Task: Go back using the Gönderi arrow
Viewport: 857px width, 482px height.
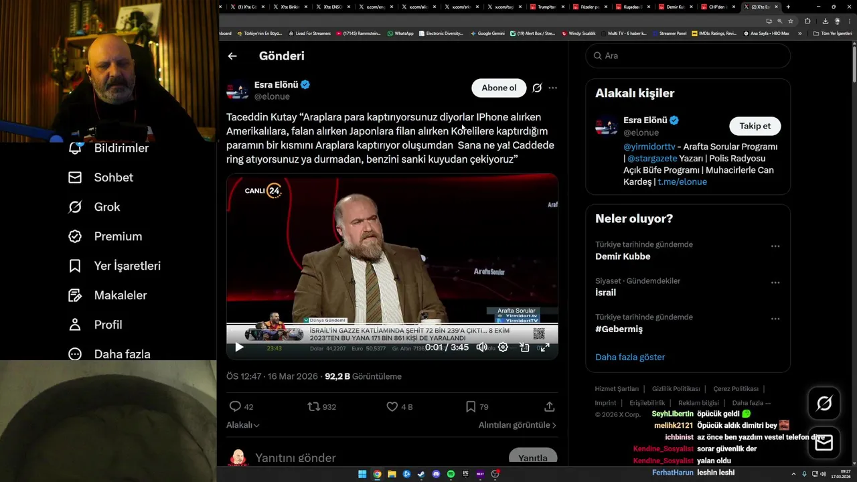Action: 232,56
